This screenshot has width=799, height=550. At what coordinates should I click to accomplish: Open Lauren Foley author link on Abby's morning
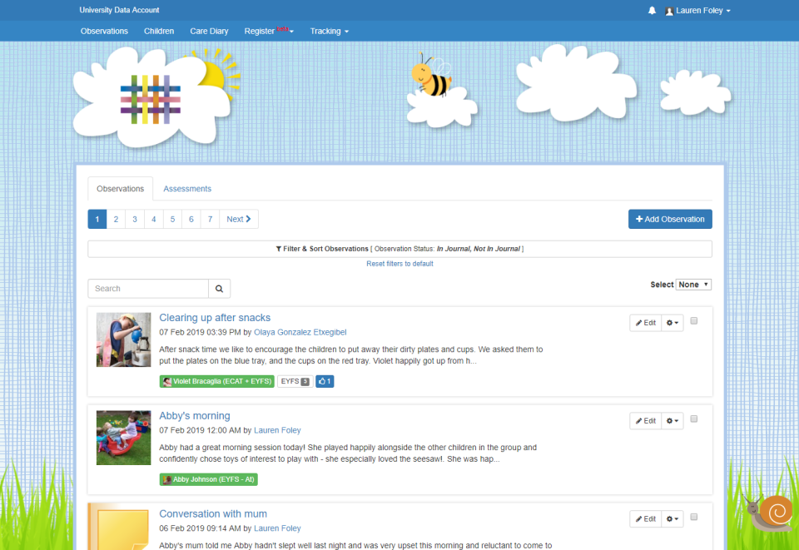[277, 430]
